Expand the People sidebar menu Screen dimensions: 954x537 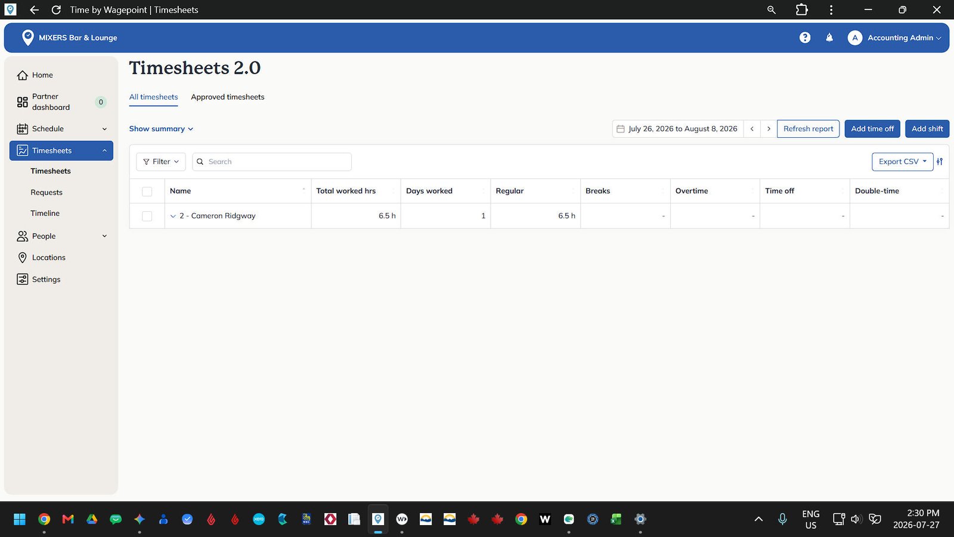pos(61,236)
